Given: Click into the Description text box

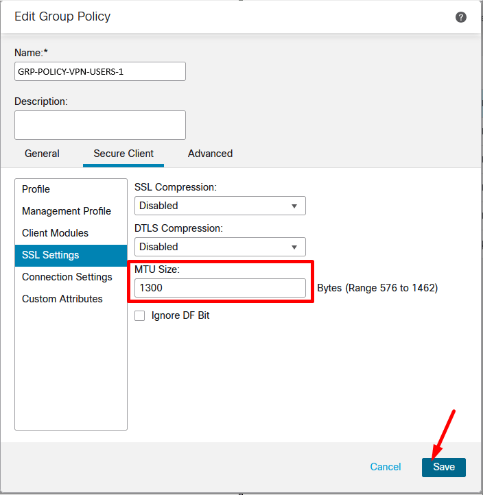Looking at the screenshot, I should click(100, 125).
